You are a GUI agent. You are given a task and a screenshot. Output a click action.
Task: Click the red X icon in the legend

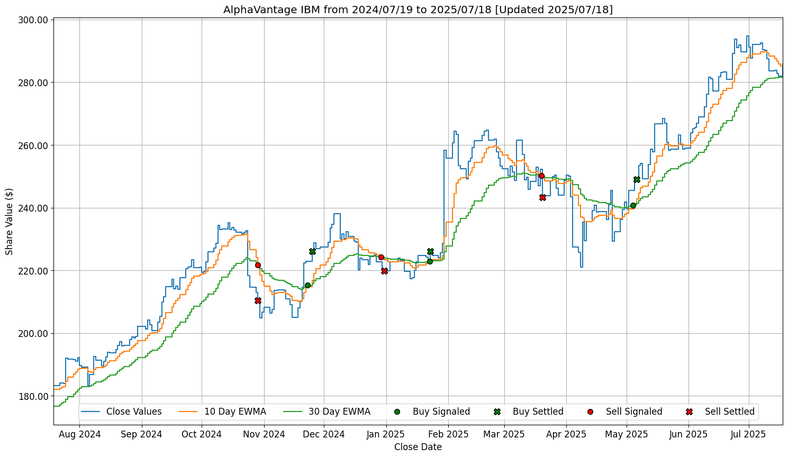[689, 412]
